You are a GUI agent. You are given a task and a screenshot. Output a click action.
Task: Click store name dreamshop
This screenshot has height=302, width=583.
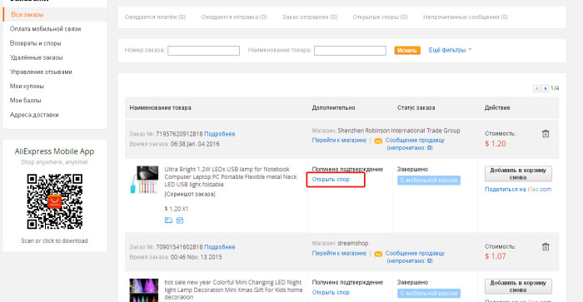[353, 244]
